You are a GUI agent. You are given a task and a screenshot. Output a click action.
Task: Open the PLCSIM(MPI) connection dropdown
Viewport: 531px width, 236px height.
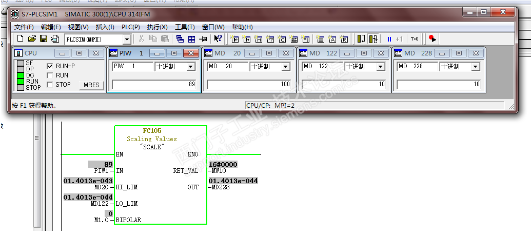coord(127,40)
